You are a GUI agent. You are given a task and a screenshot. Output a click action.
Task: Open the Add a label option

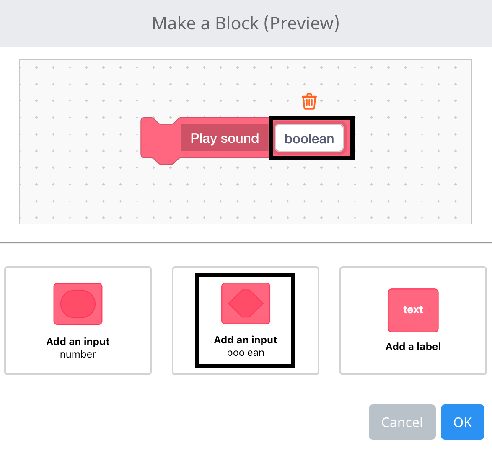coord(413,321)
